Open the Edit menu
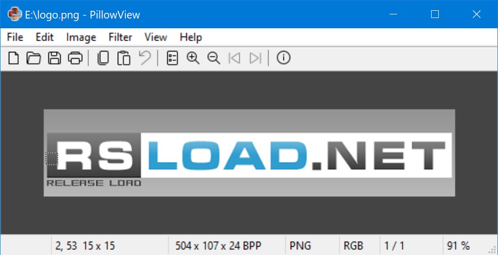This screenshot has height=255, width=498. point(44,38)
